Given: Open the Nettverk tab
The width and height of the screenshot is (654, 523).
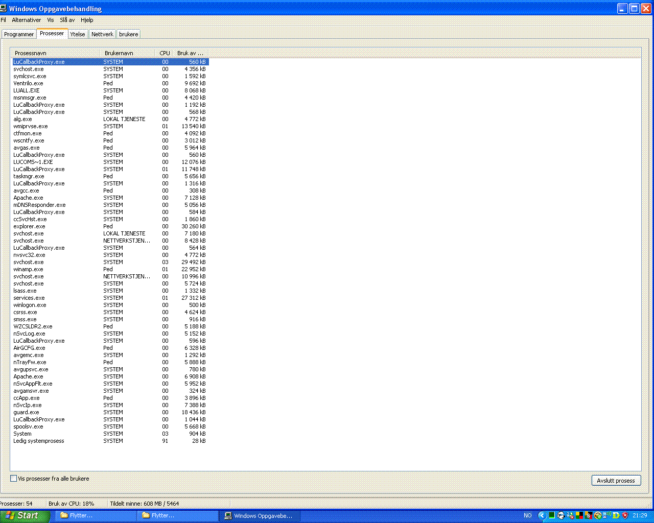Looking at the screenshot, I should pos(102,34).
